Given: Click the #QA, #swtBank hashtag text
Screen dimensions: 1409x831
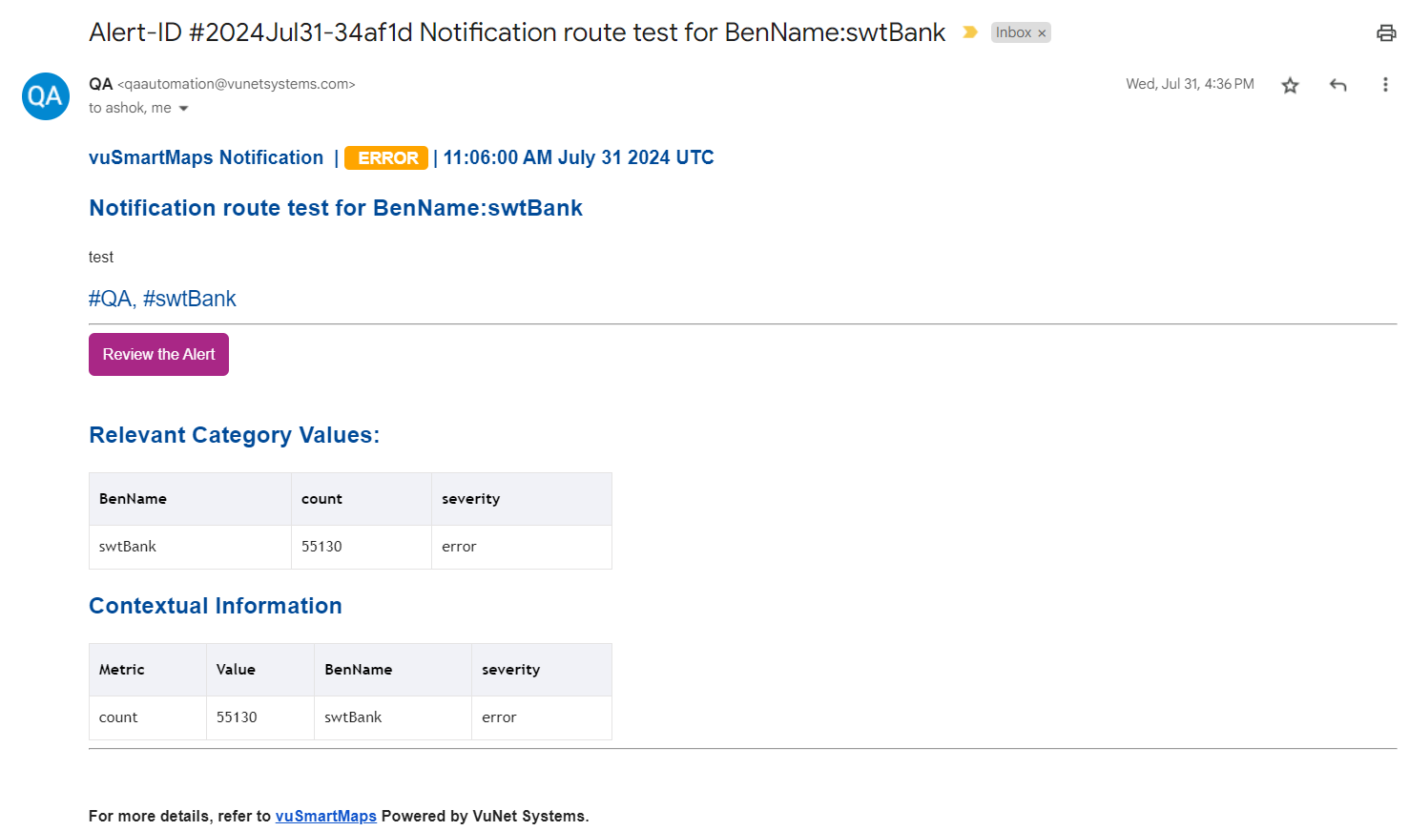Looking at the screenshot, I should [x=162, y=299].
